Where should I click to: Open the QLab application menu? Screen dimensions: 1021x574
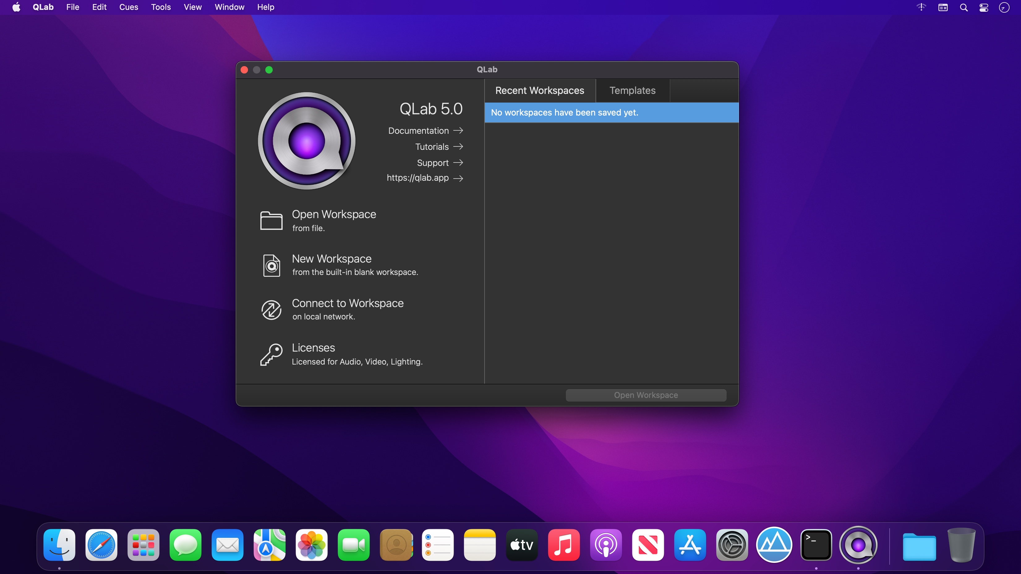click(x=43, y=7)
